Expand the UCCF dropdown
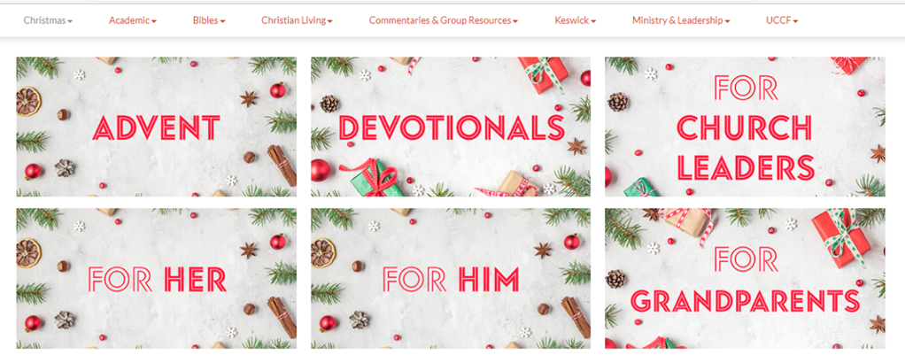The image size is (905, 355). pyautogui.click(x=782, y=20)
